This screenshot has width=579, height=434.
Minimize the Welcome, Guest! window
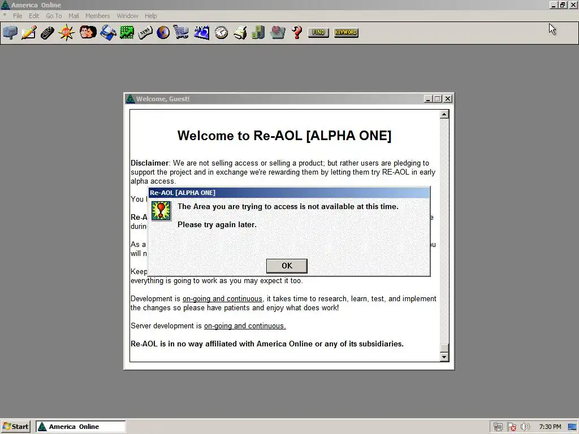pos(428,99)
